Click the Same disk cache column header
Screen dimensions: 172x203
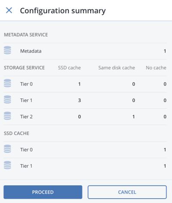point(117,68)
